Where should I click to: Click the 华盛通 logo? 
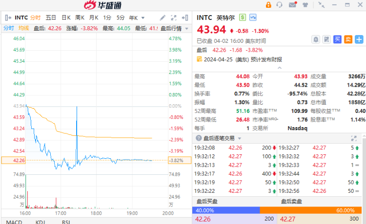point(102,5)
